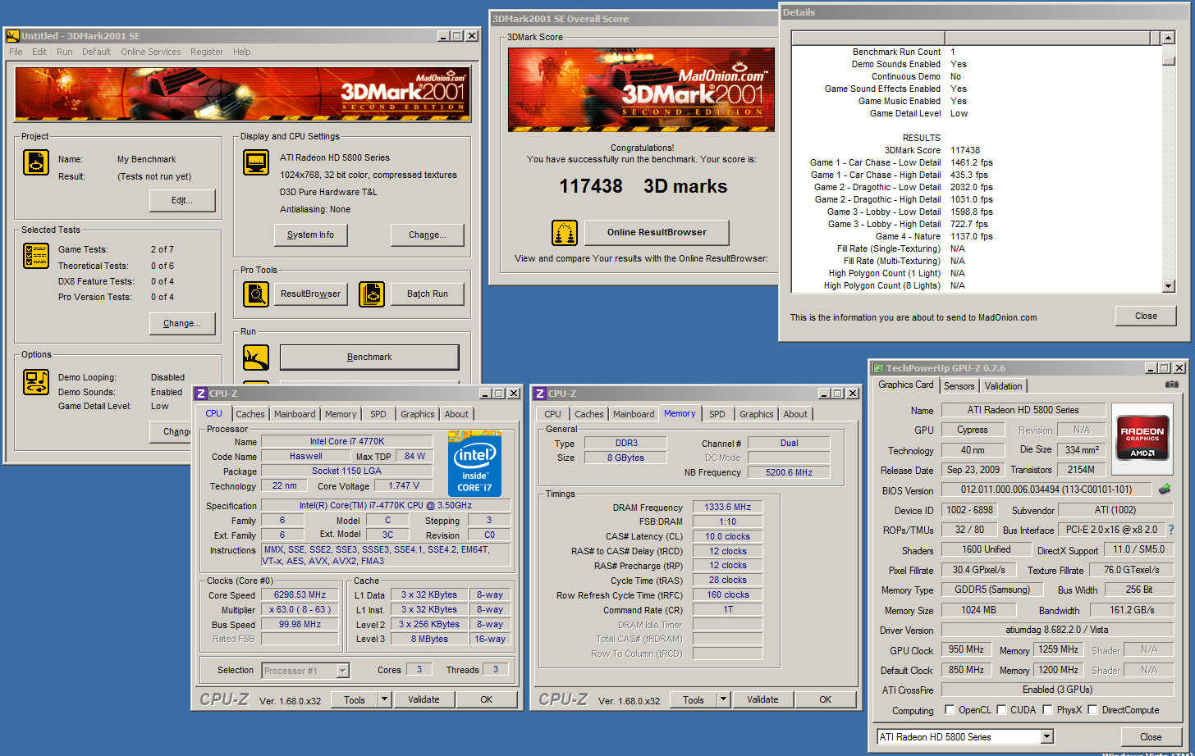Click the GPU Clock 950 MHz field
Screen dimensions: 1195x756
click(x=966, y=649)
